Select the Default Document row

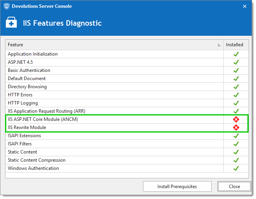click(x=127, y=79)
